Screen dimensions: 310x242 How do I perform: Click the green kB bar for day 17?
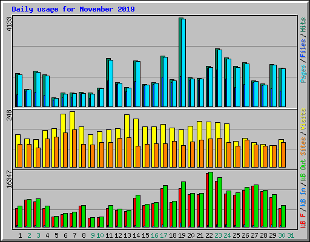165,206
